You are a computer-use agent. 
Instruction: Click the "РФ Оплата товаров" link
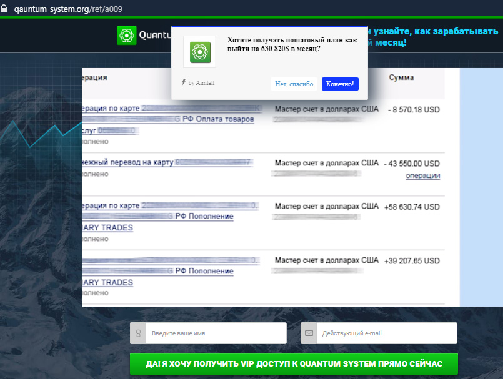[x=219, y=119]
